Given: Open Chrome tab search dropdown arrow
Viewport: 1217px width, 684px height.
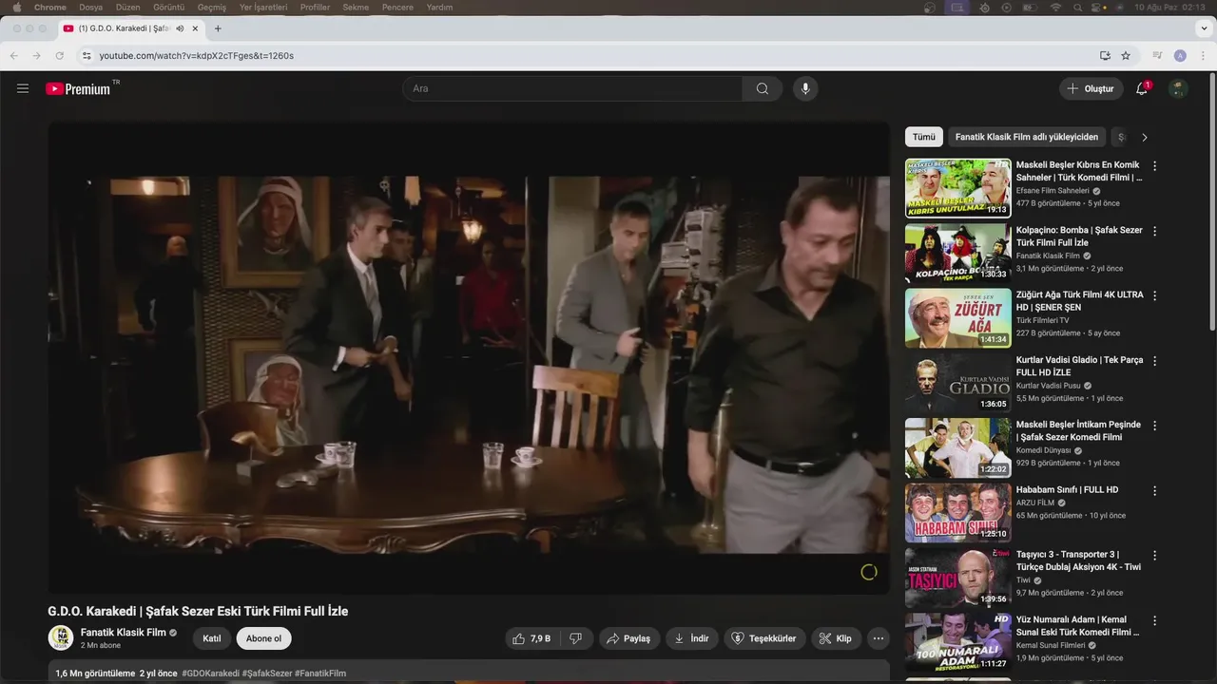Looking at the screenshot, I should pos(1204,28).
